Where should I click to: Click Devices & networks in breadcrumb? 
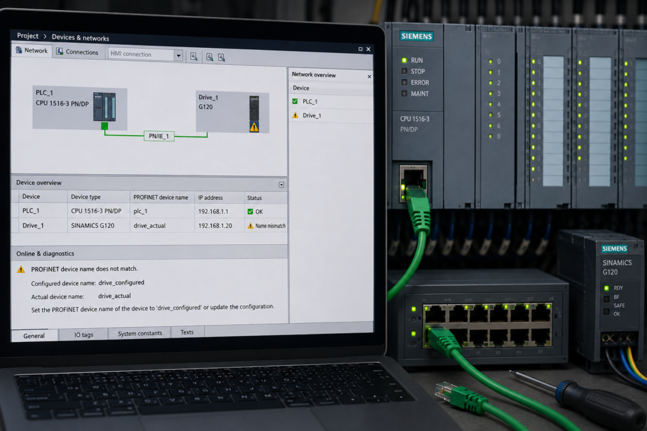80,37
